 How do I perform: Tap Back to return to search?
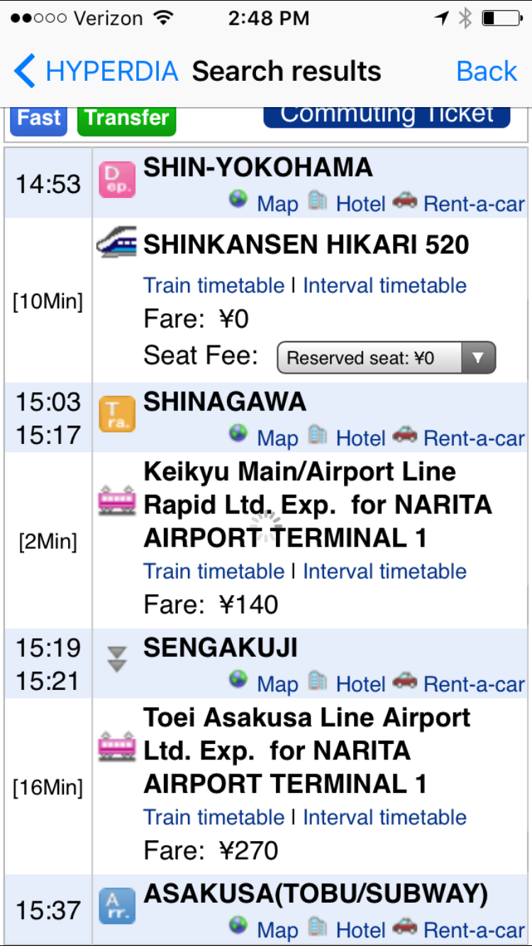click(x=487, y=70)
